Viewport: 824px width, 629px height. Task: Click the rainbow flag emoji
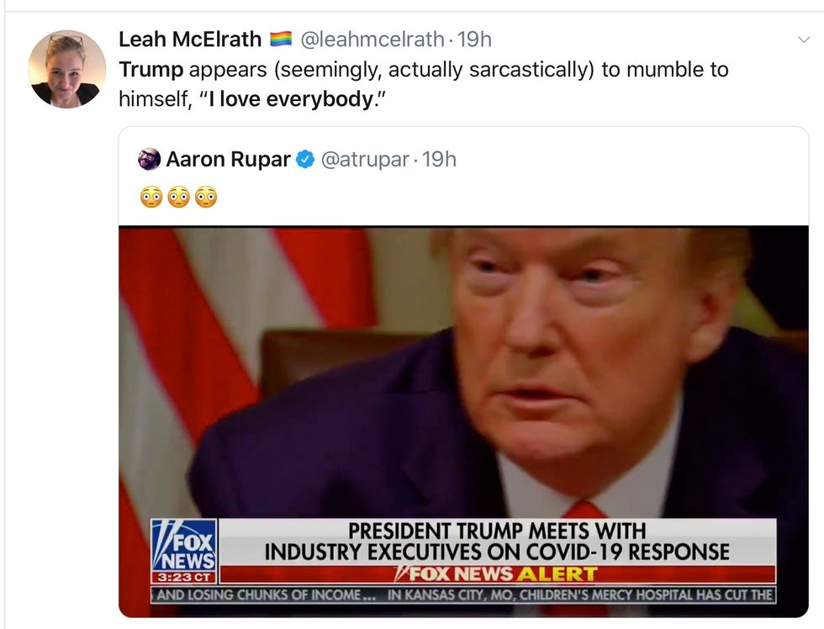[280, 40]
